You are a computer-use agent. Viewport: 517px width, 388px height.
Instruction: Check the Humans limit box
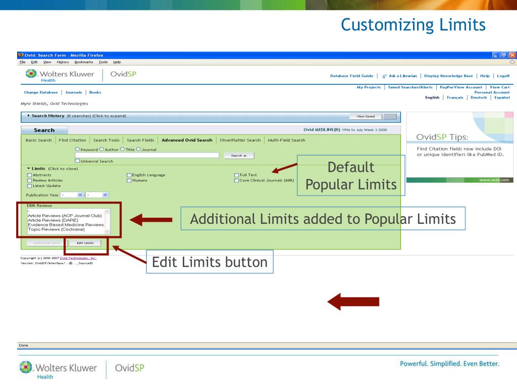tap(129, 180)
